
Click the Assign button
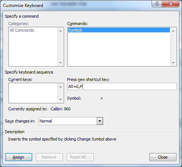click(19, 157)
